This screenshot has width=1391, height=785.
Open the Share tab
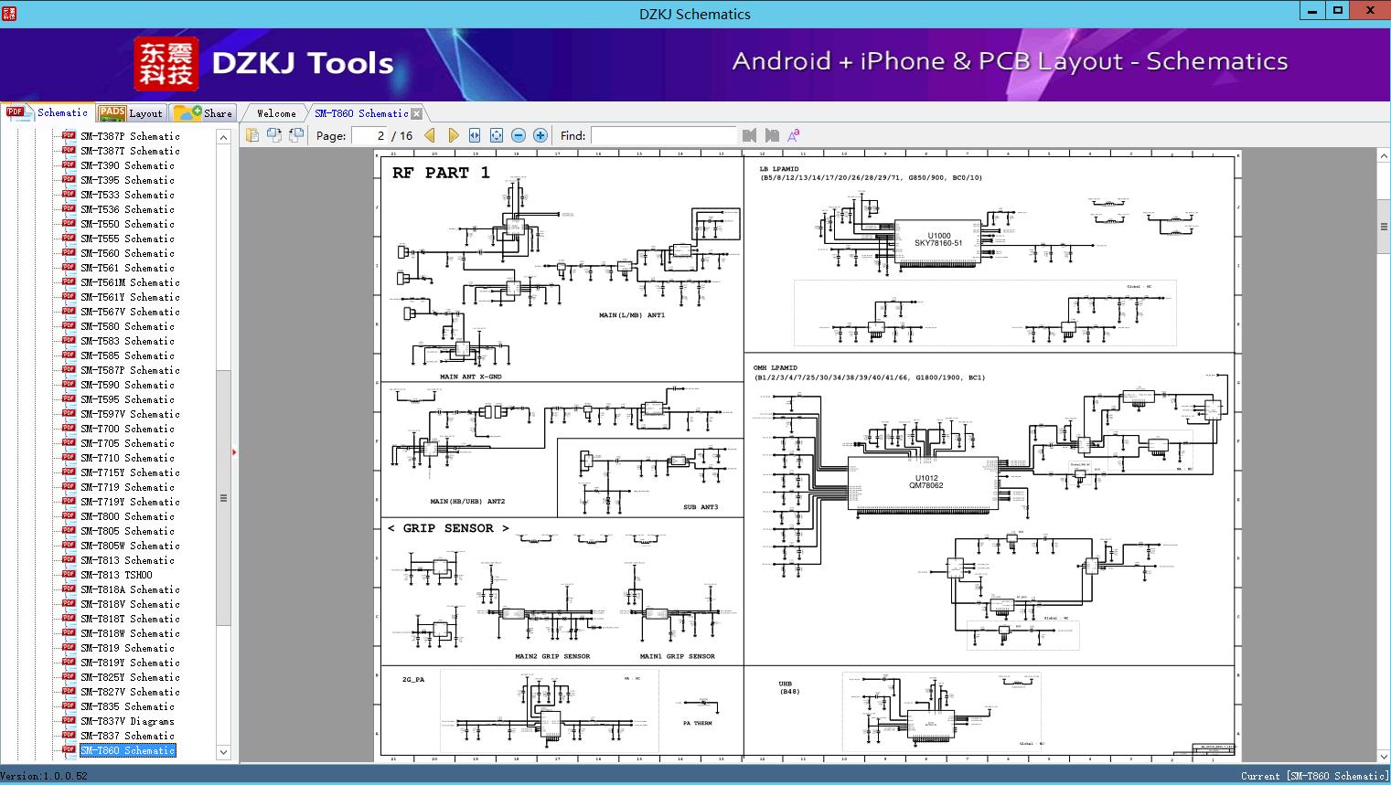[203, 113]
